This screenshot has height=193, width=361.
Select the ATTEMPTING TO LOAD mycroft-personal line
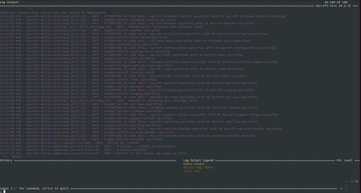[x=129, y=83]
